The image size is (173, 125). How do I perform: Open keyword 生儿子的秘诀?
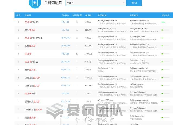point(31,22)
